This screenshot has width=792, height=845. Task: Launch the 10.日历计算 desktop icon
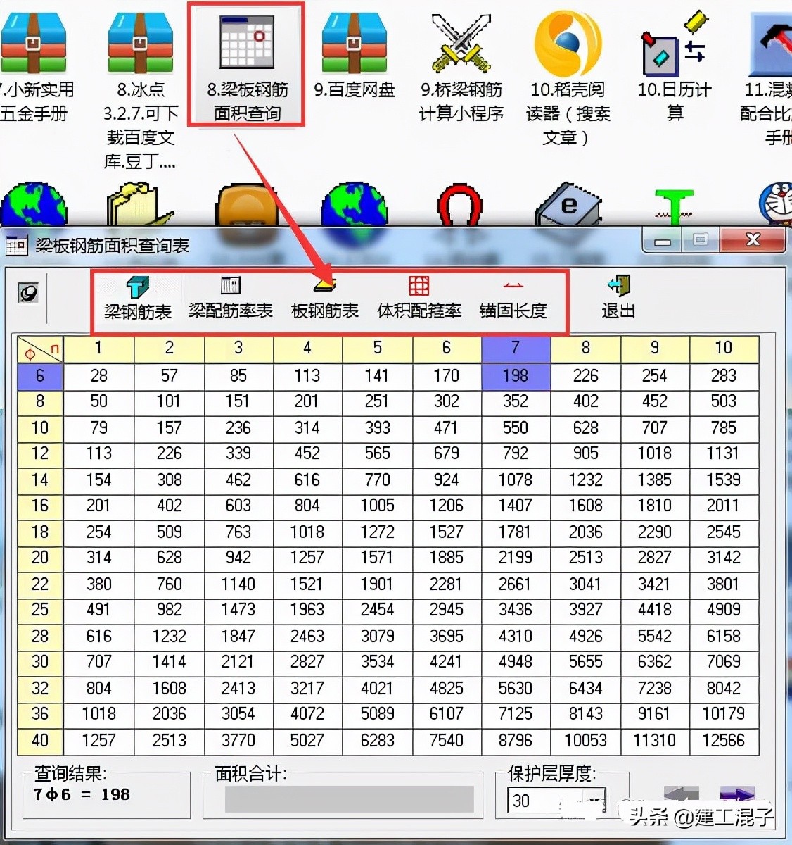(673, 42)
